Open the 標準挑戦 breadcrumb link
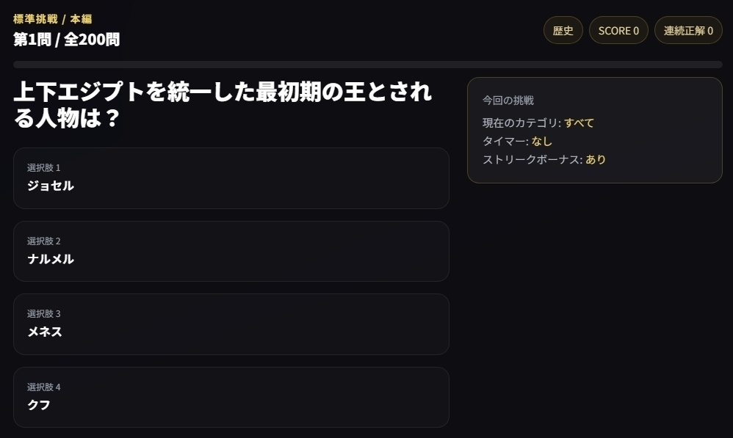 click(32, 20)
